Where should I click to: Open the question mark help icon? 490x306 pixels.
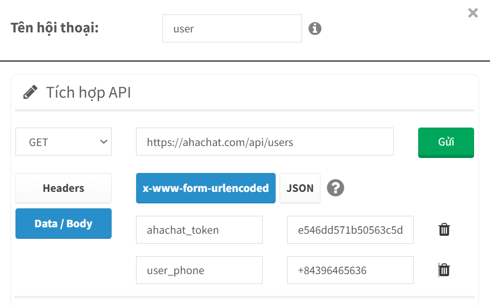click(335, 188)
